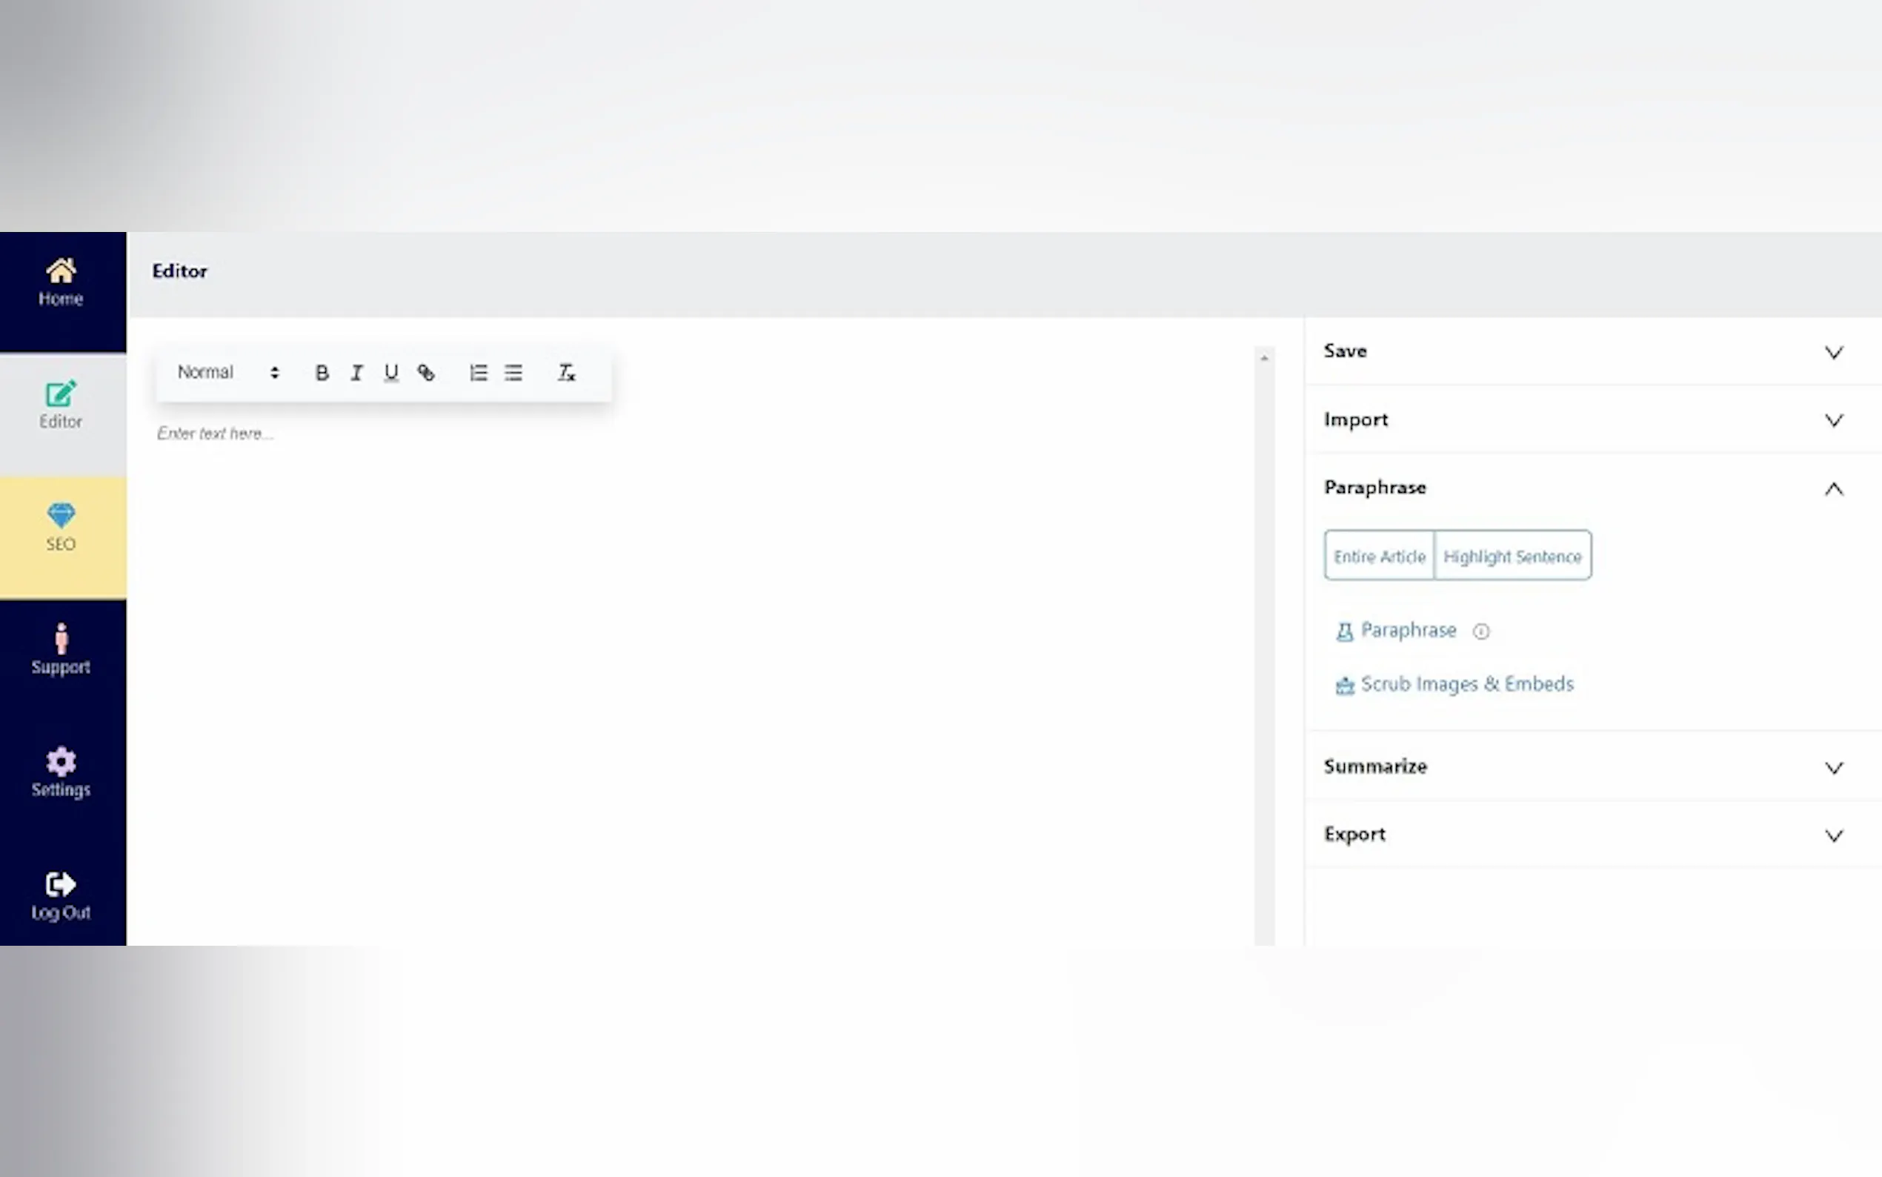Collapse the Paraphrase section

[1832, 489]
